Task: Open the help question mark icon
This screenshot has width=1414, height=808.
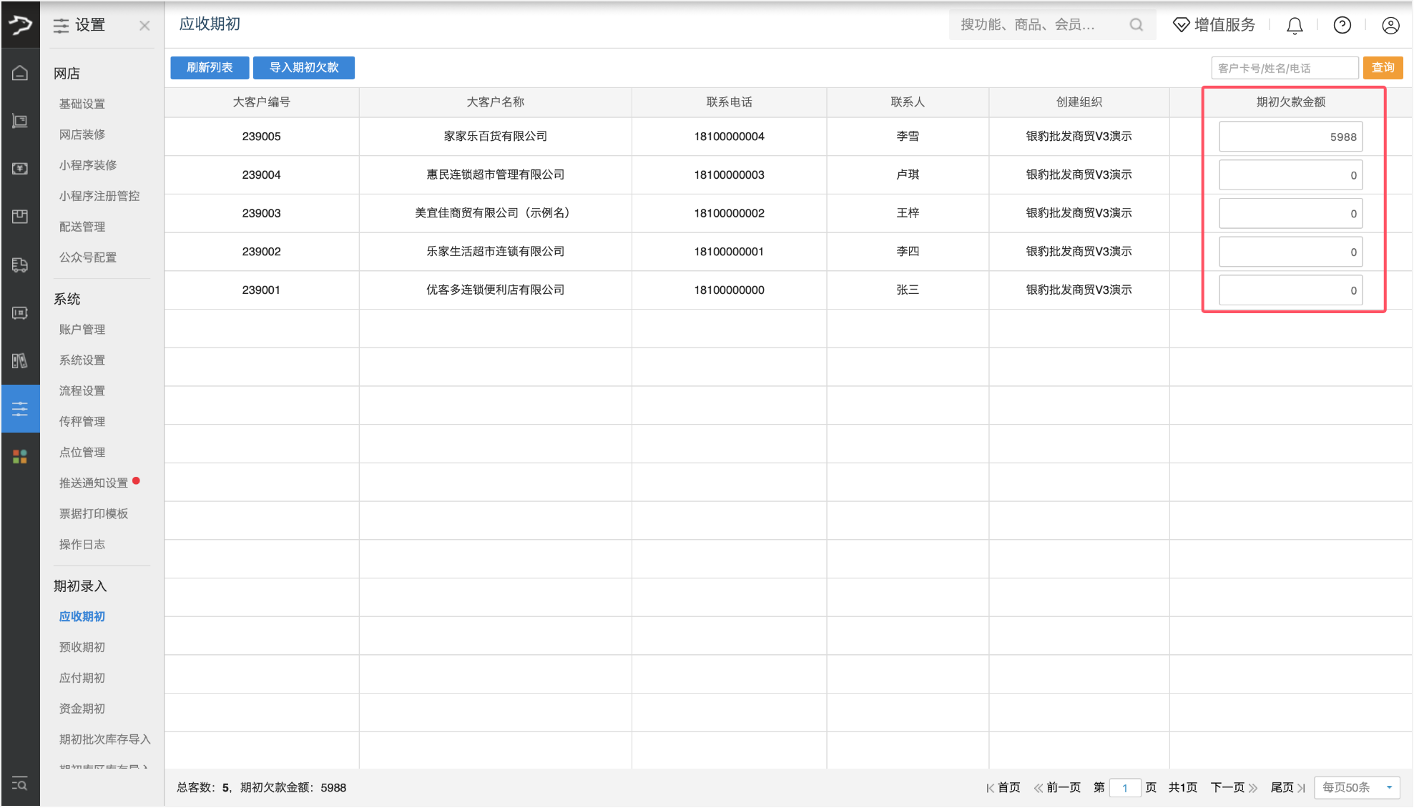Action: [x=1342, y=24]
